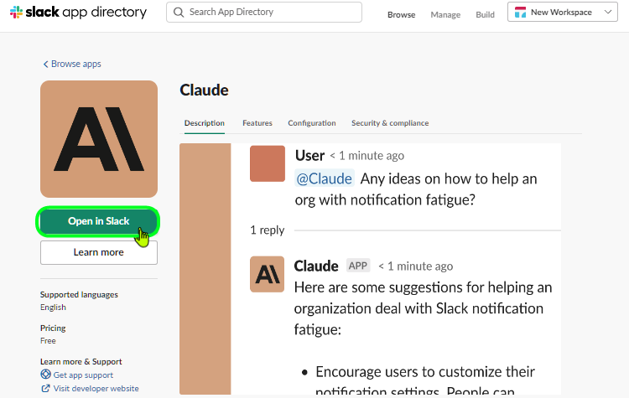Click the 'Free' pricing text
Screen dimensions: 629x398
[x=48, y=341]
